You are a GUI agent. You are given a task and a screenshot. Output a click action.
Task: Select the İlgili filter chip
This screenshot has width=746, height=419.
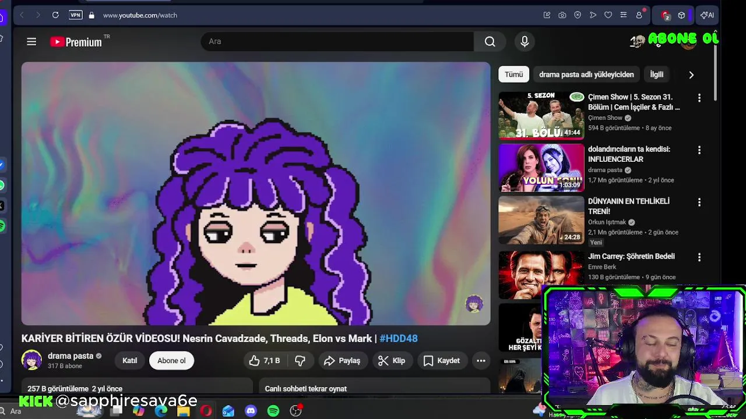point(657,74)
